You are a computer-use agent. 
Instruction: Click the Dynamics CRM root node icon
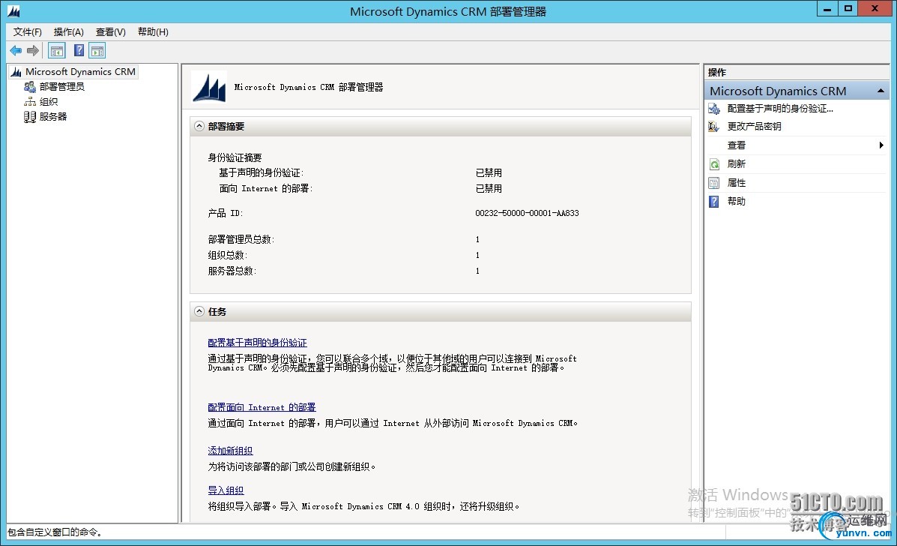(16, 72)
